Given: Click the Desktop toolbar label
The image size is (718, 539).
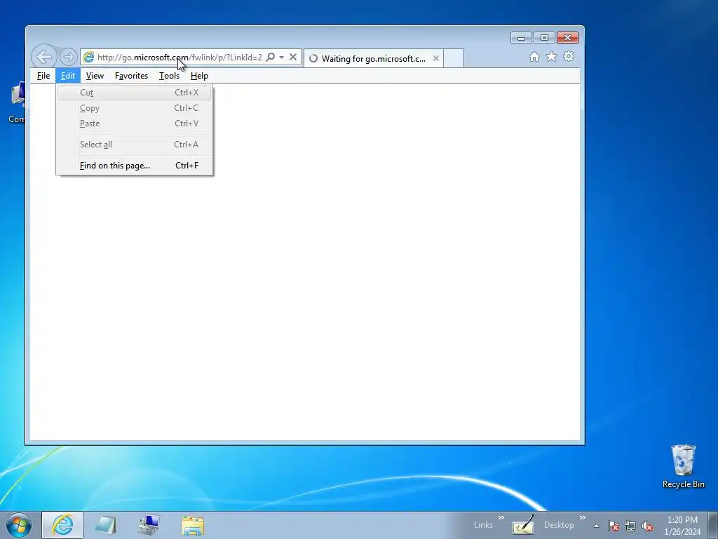Looking at the screenshot, I should pos(559,525).
